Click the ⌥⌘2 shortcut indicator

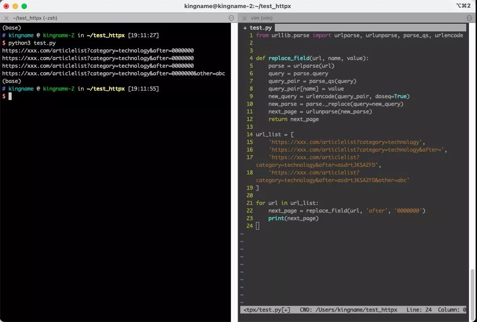tap(463, 6)
